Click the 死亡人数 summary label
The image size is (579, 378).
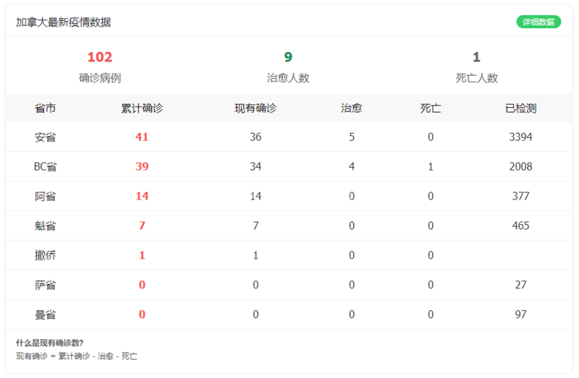[x=476, y=78]
